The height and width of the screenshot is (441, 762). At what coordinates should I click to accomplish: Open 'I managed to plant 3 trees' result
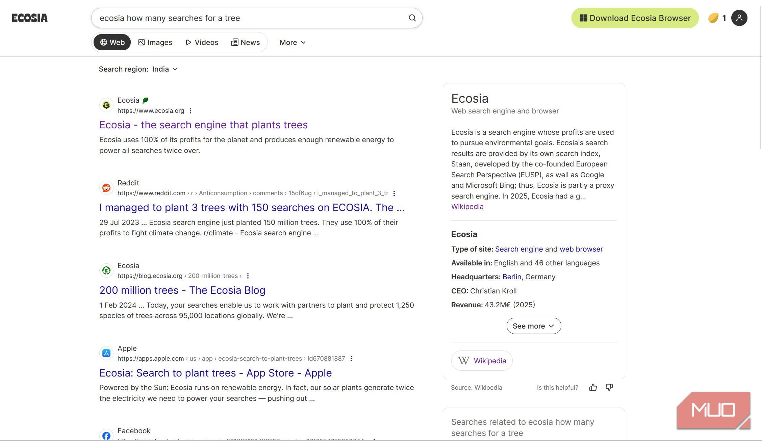tap(252, 208)
